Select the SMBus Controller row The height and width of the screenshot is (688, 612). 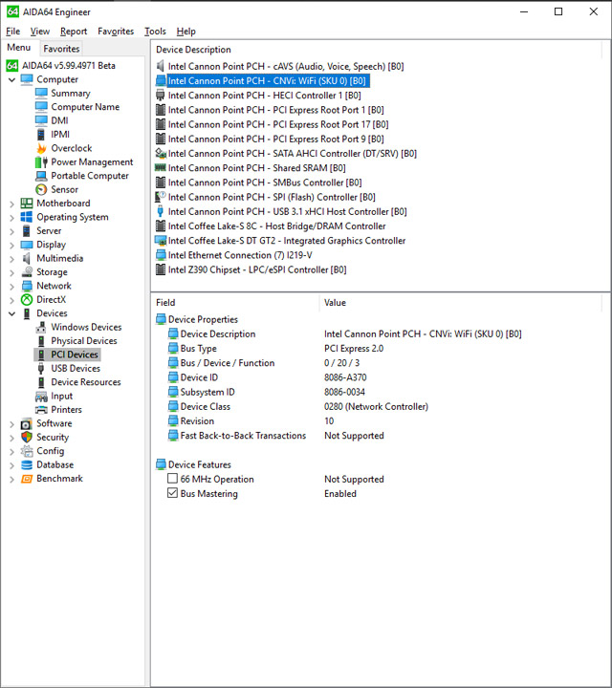point(265,183)
